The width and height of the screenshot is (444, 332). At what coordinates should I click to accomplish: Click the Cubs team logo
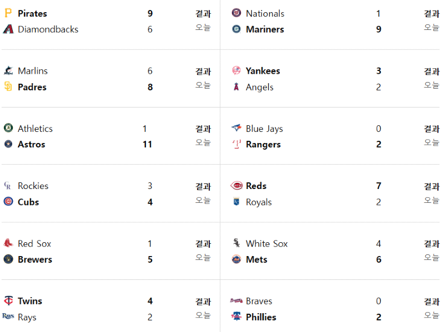[x=8, y=201]
